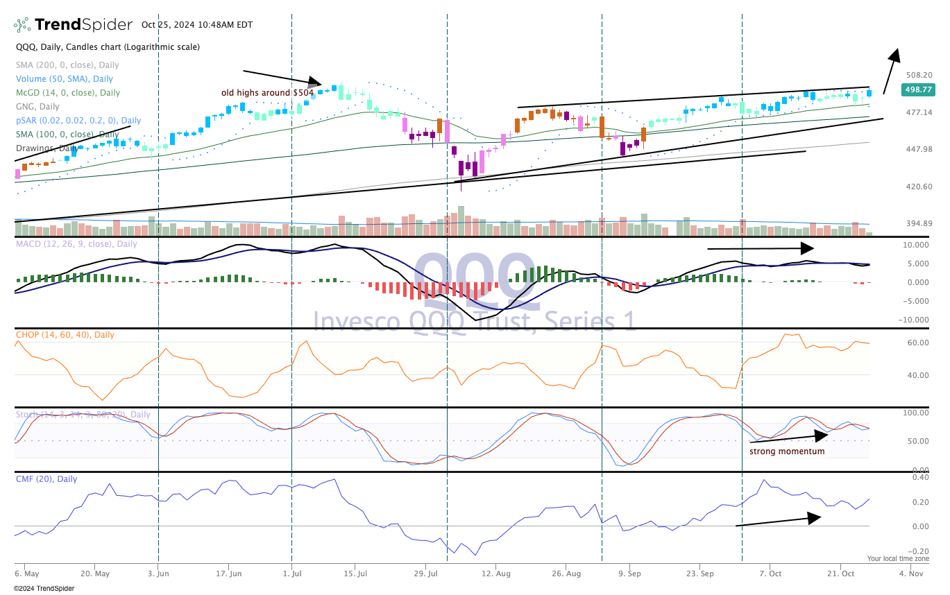Click the 'Your local time zone' label

[x=899, y=558]
